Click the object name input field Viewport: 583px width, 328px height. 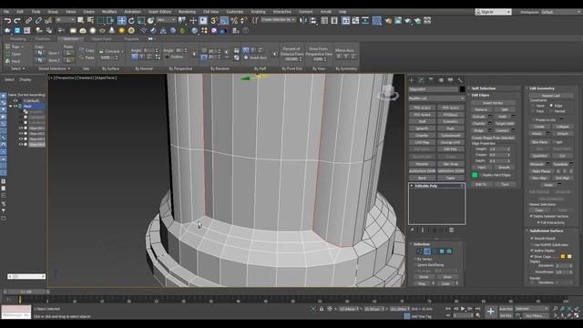pos(434,89)
